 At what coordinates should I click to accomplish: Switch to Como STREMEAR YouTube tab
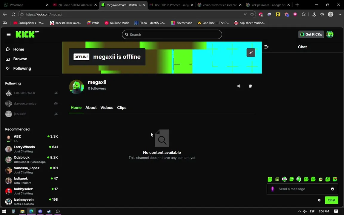click(75, 5)
